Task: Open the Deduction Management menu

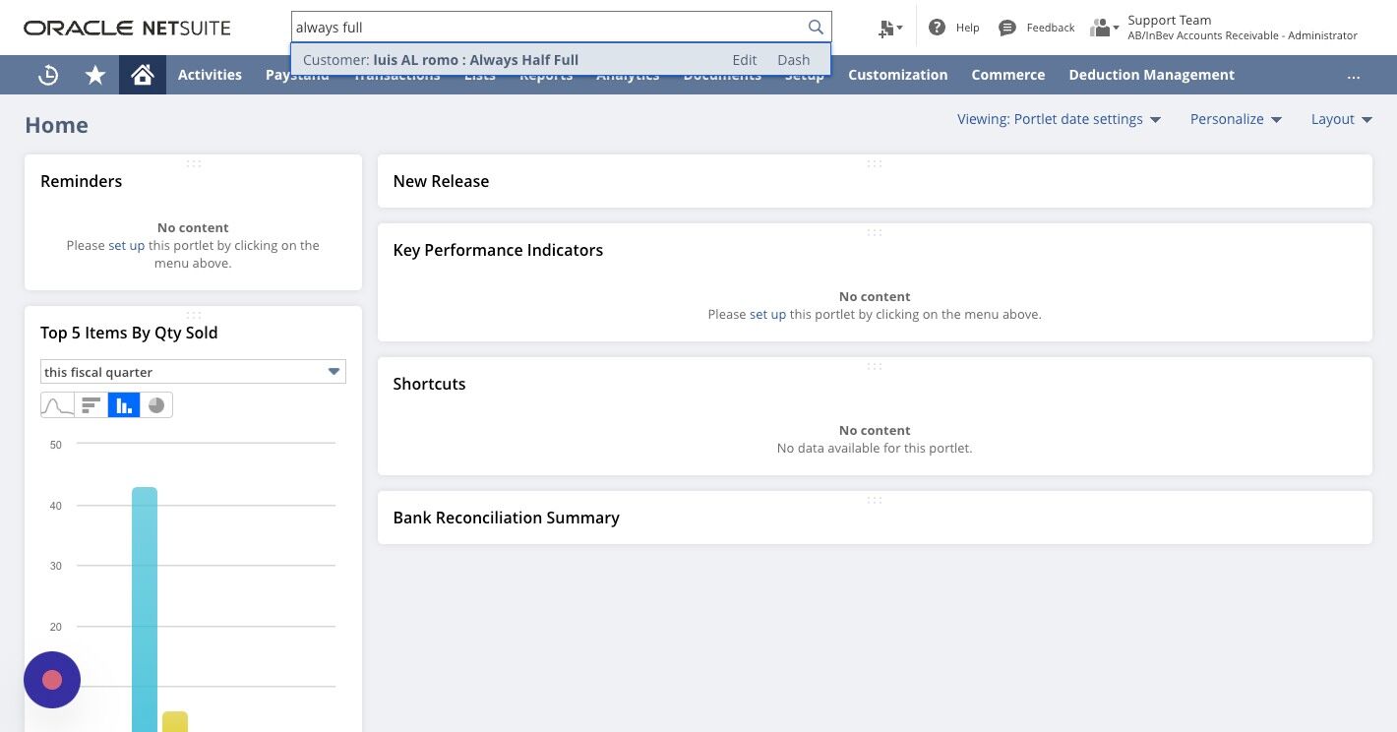Action: 1151,75
